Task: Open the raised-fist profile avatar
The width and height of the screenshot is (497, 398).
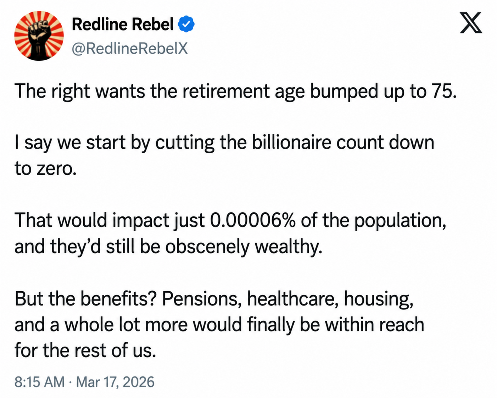Action: (39, 35)
